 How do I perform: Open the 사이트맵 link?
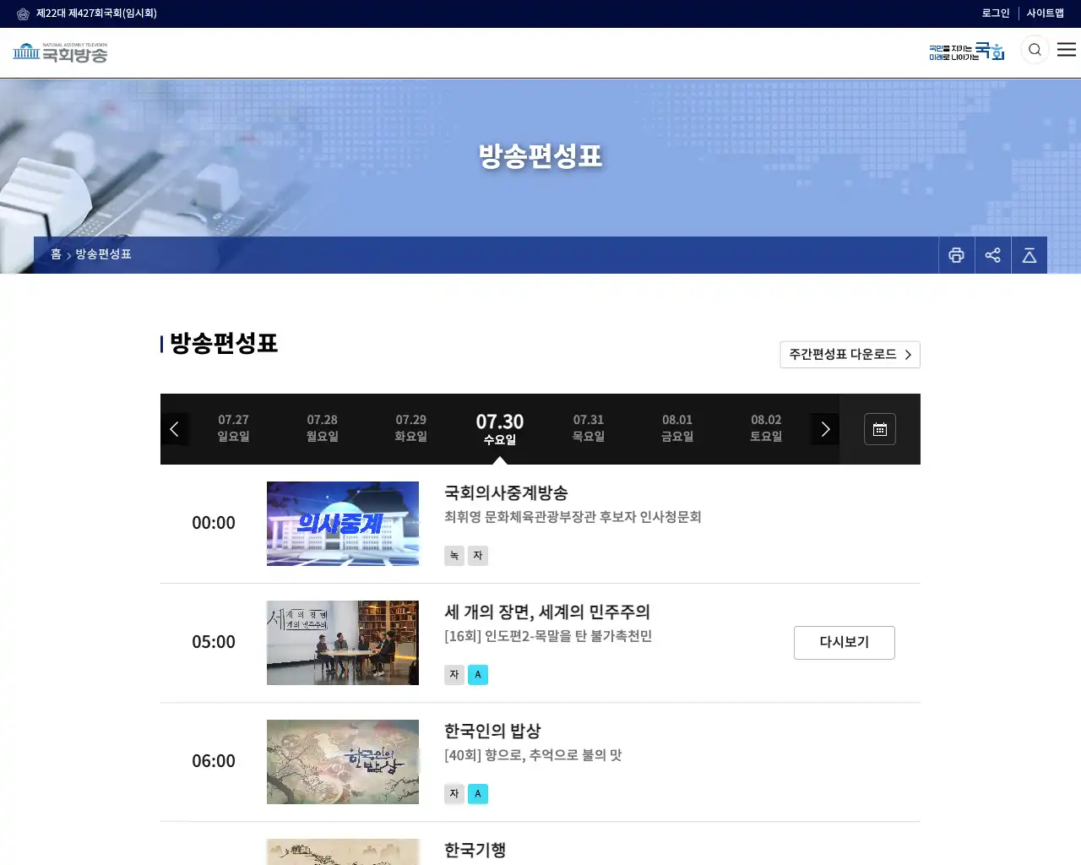1046,14
